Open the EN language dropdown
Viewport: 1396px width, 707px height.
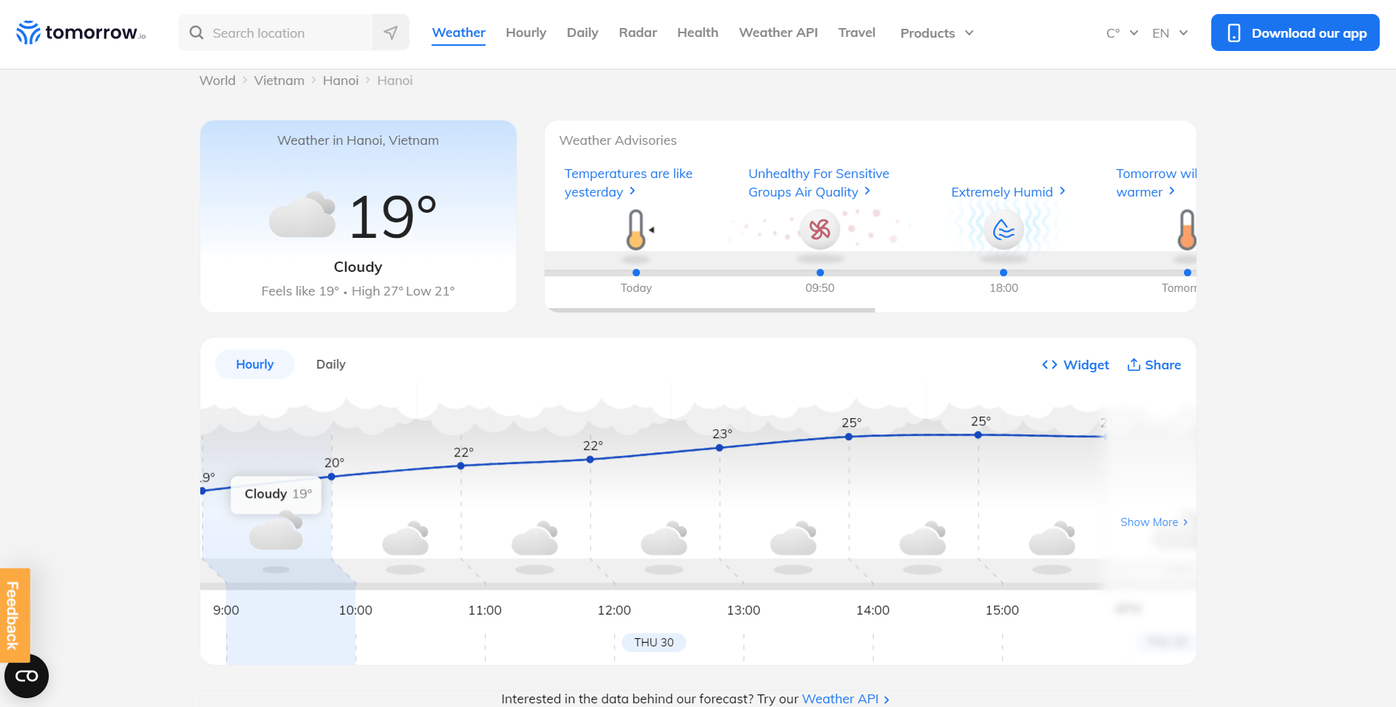(x=1169, y=33)
